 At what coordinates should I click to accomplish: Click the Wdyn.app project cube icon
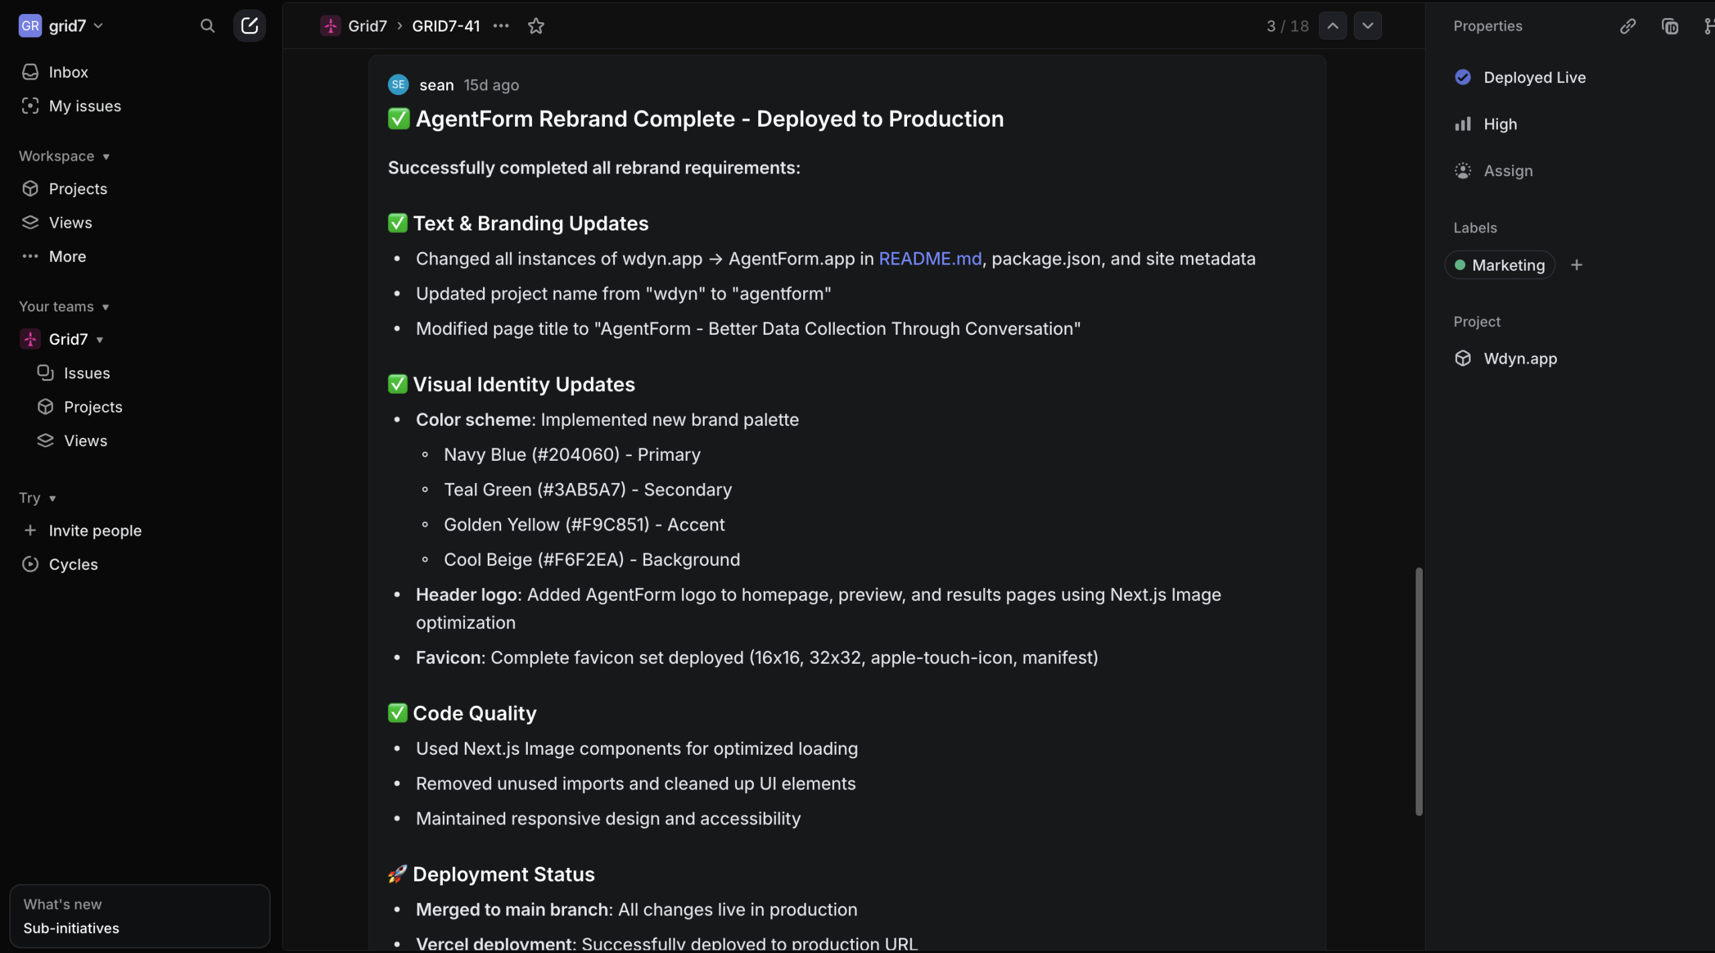1463,358
